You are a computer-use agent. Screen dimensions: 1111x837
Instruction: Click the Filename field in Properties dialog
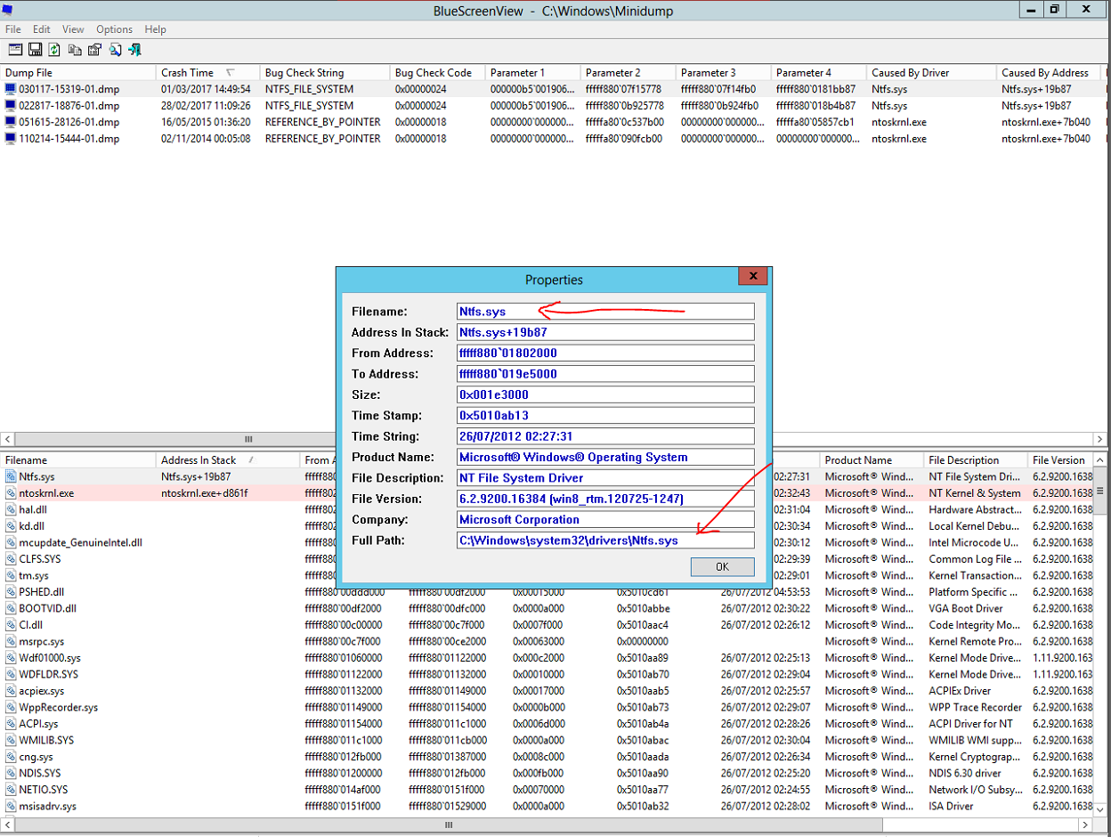pos(605,312)
